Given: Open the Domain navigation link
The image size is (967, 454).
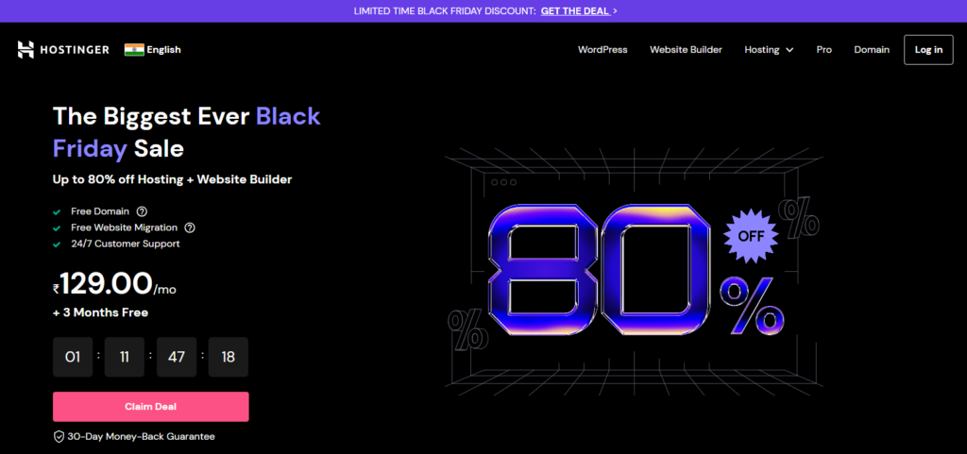Looking at the screenshot, I should pyautogui.click(x=872, y=50).
